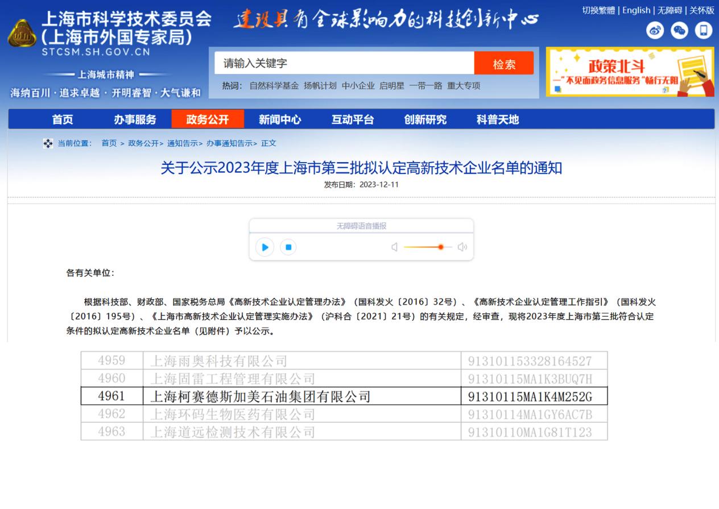
Task: Select the 政务公开 navigation tab
Action: [x=208, y=119]
